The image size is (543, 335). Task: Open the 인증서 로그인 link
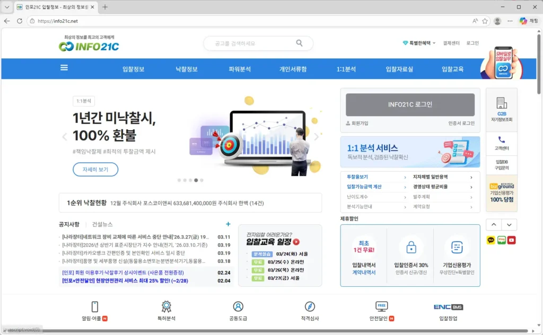(x=461, y=123)
